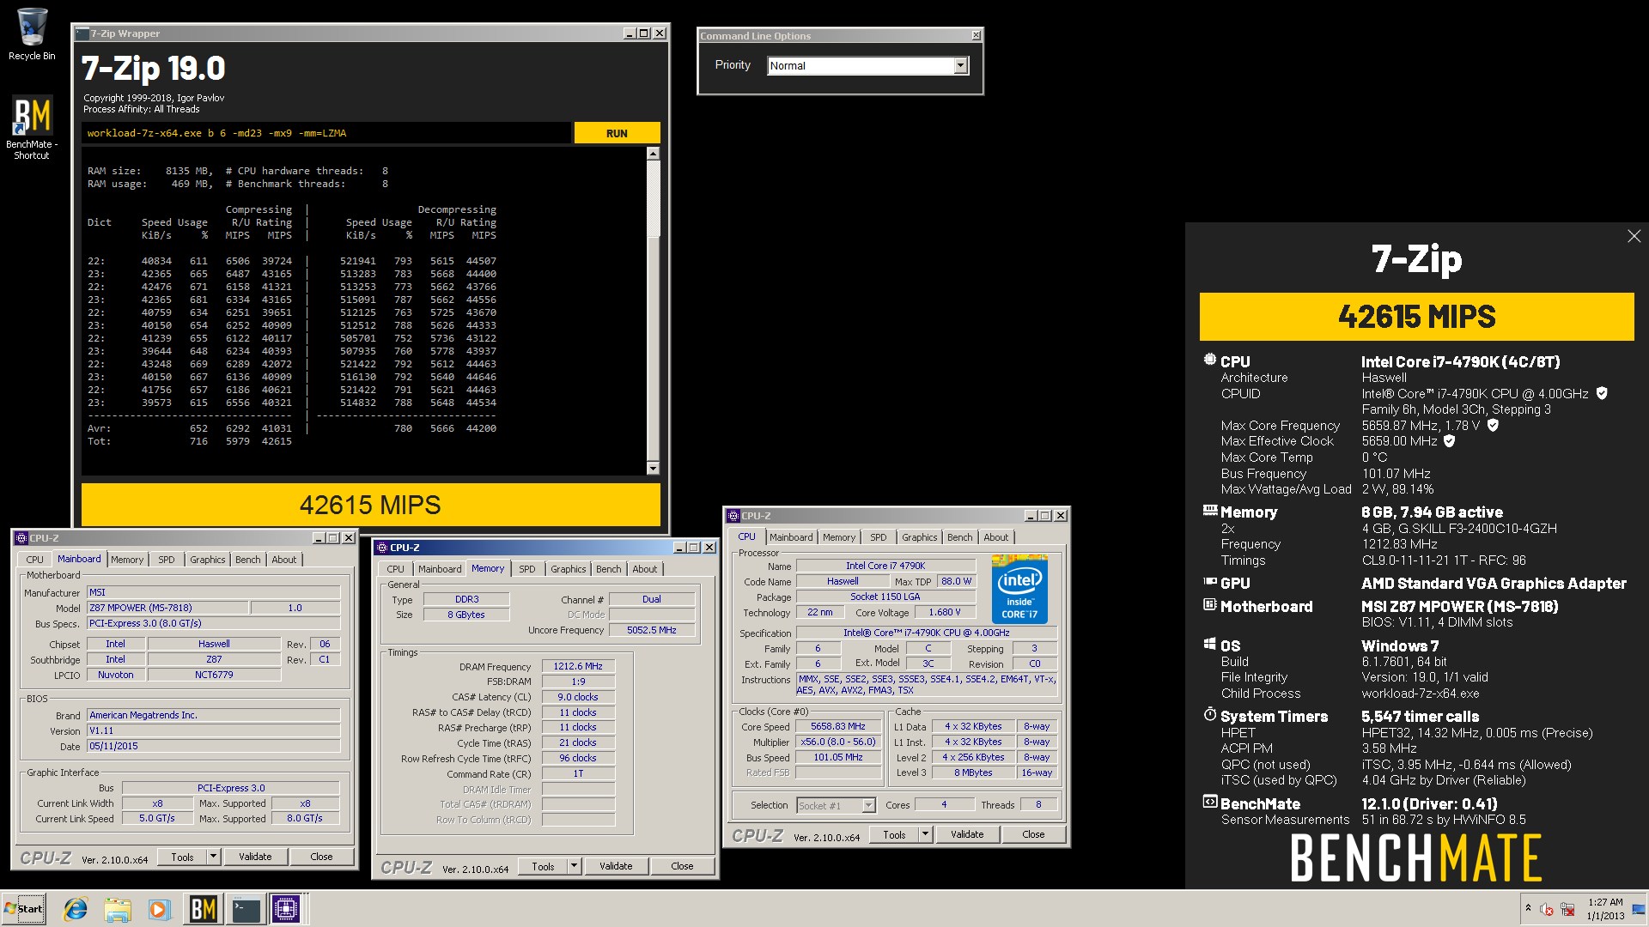
Task: Open Graphics tab in Mainboard CPU-Z window
Action: pyautogui.click(x=208, y=560)
